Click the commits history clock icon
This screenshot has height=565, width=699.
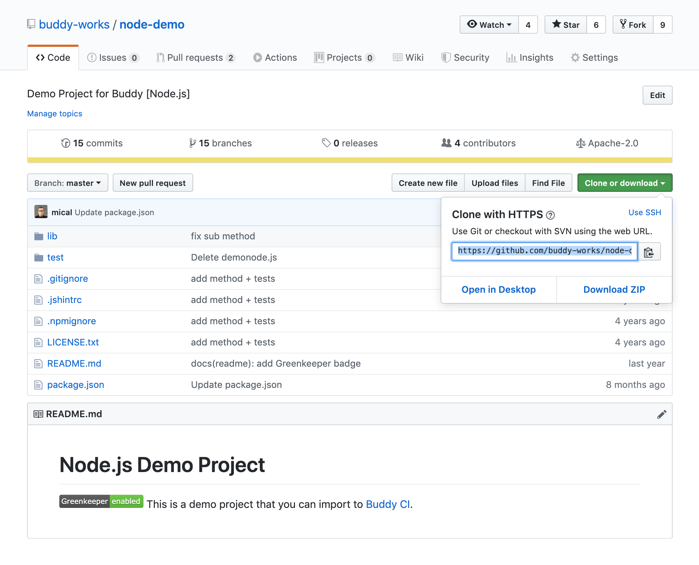click(x=66, y=143)
